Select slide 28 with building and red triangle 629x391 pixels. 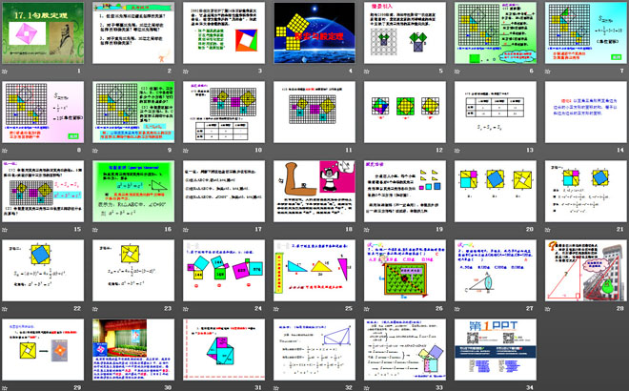click(x=586, y=271)
